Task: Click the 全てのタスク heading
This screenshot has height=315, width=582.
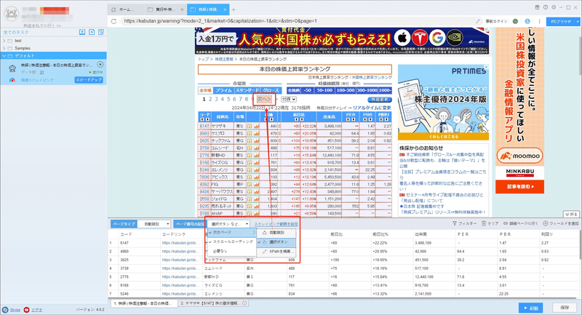Action: [x=16, y=32]
